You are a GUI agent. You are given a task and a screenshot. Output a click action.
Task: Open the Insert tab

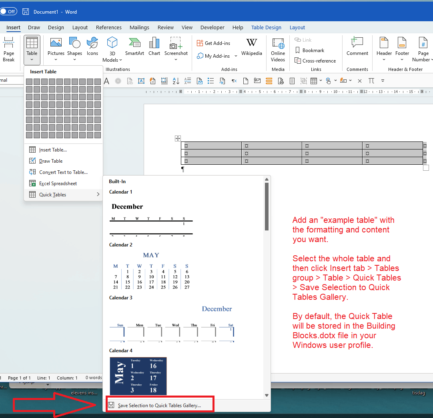13,27
